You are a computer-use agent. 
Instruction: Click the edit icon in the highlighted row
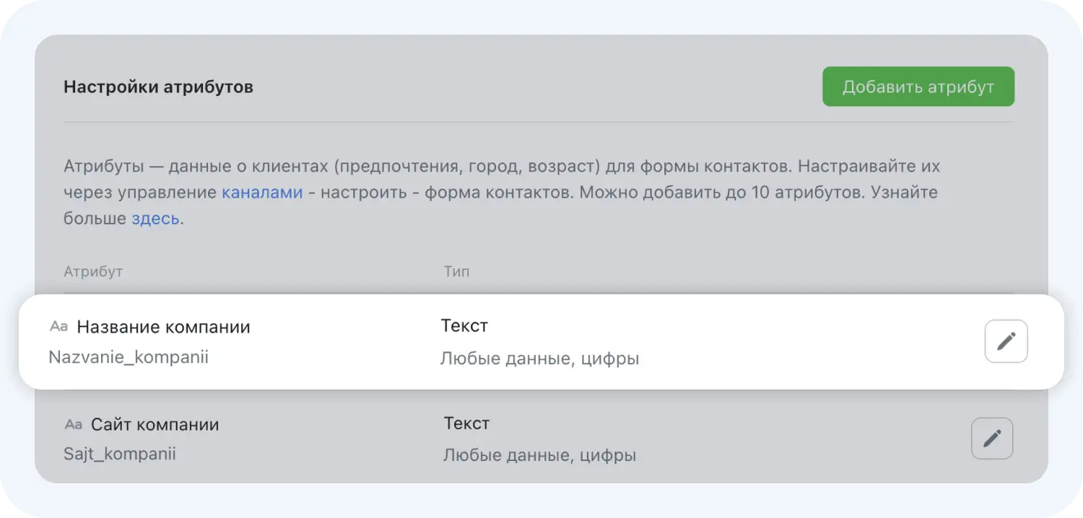[x=1005, y=341]
